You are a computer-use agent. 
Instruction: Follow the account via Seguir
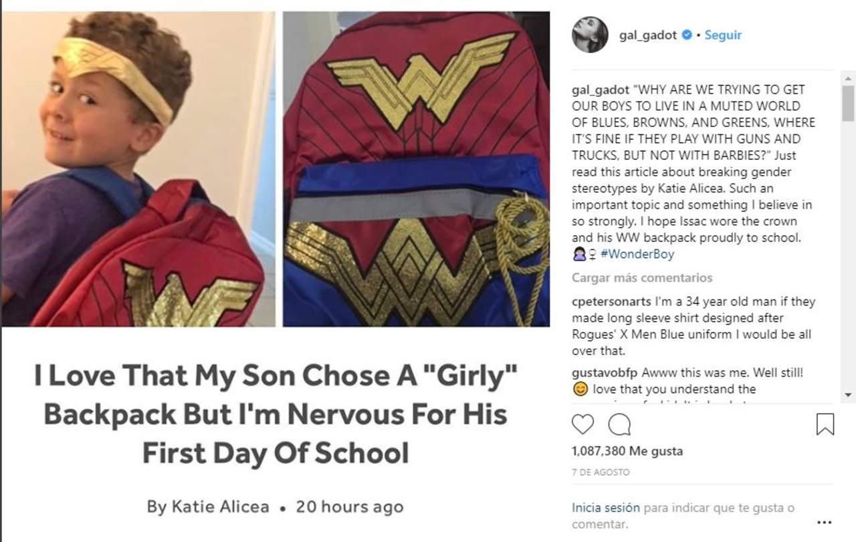coord(723,35)
